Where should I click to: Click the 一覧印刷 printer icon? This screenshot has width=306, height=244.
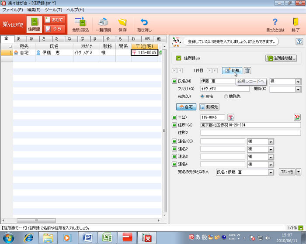pyautogui.click(x=103, y=22)
